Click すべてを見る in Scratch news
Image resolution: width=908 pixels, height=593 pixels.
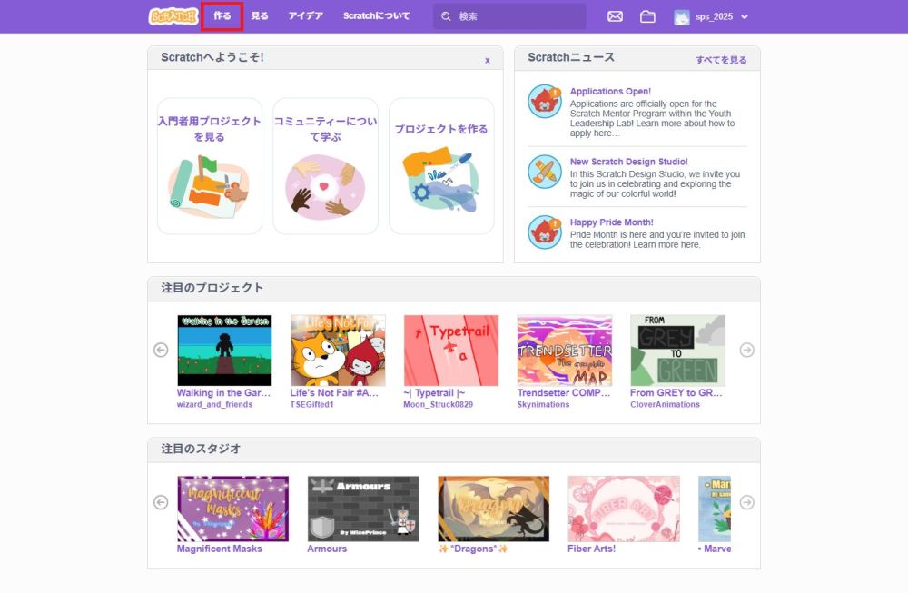(x=721, y=60)
